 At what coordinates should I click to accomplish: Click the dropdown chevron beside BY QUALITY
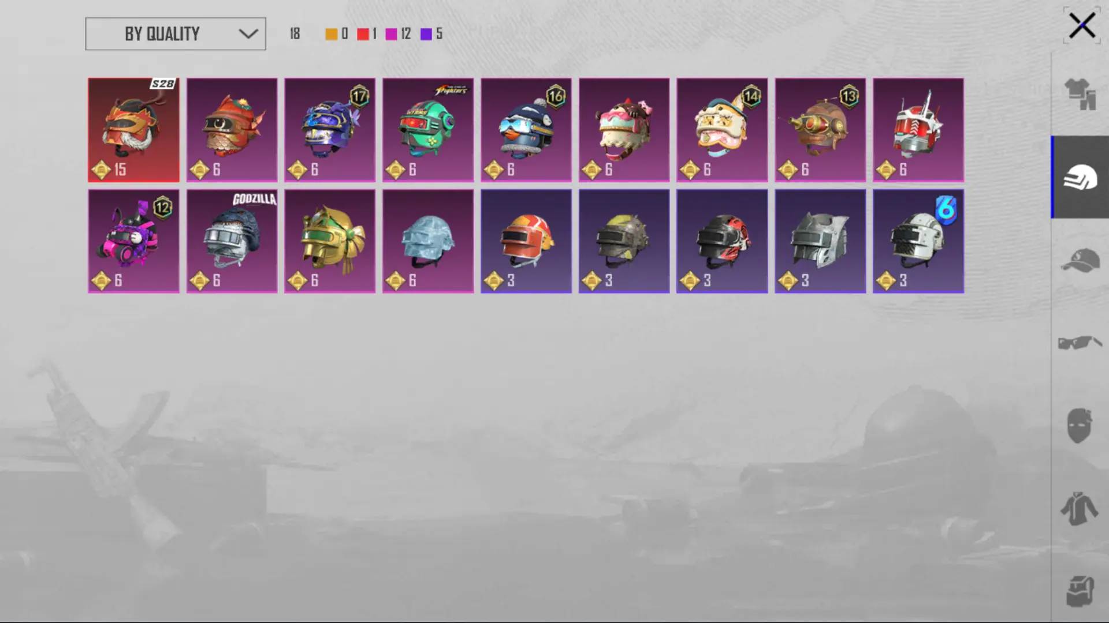pos(248,34)
